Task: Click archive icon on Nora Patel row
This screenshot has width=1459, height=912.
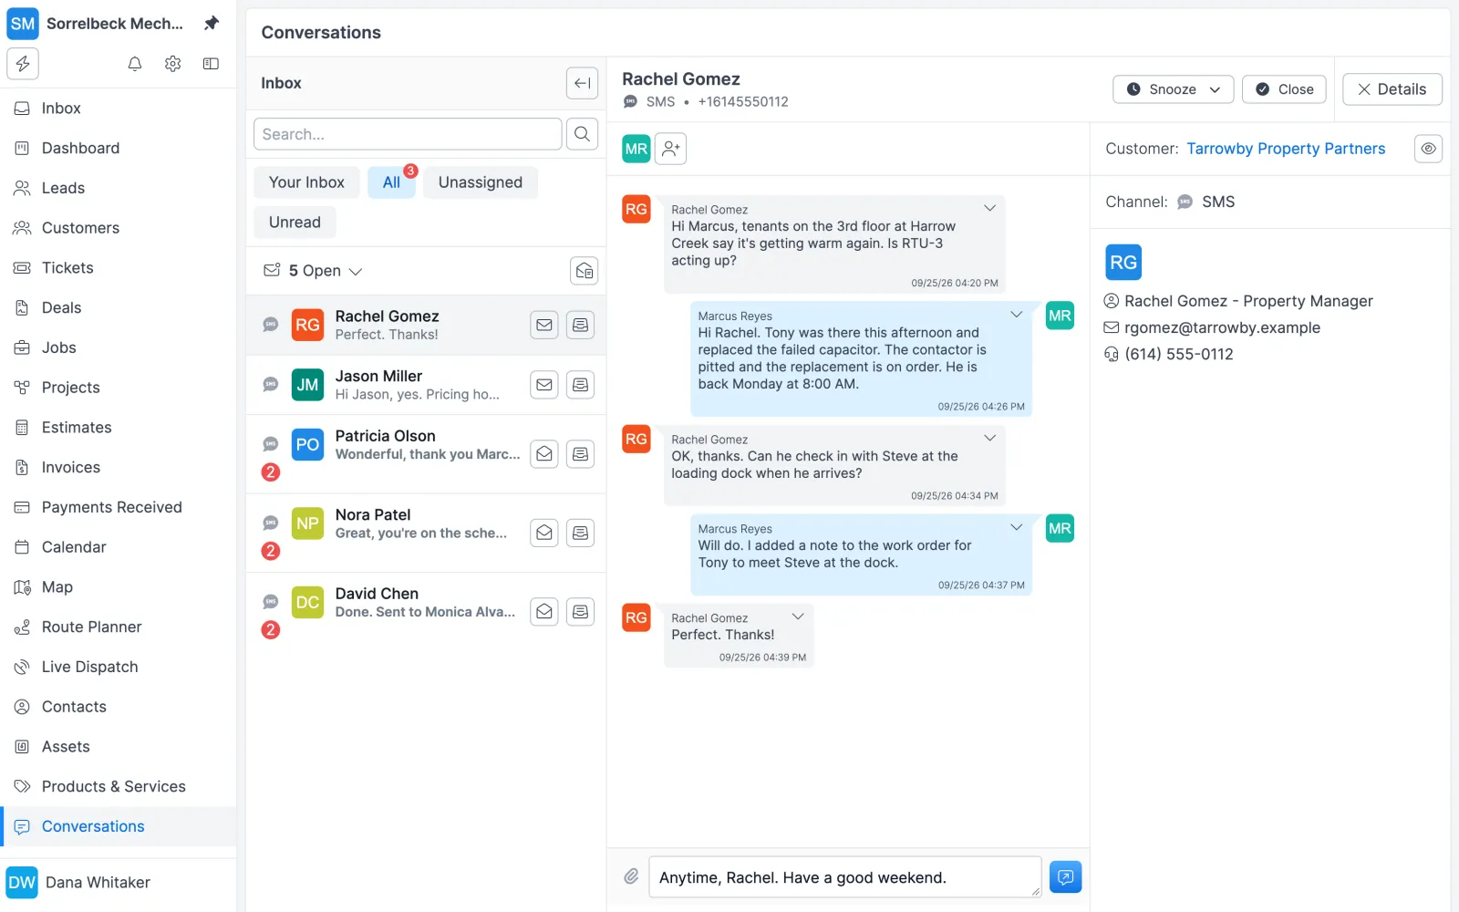Action: (x=580, y=533)
